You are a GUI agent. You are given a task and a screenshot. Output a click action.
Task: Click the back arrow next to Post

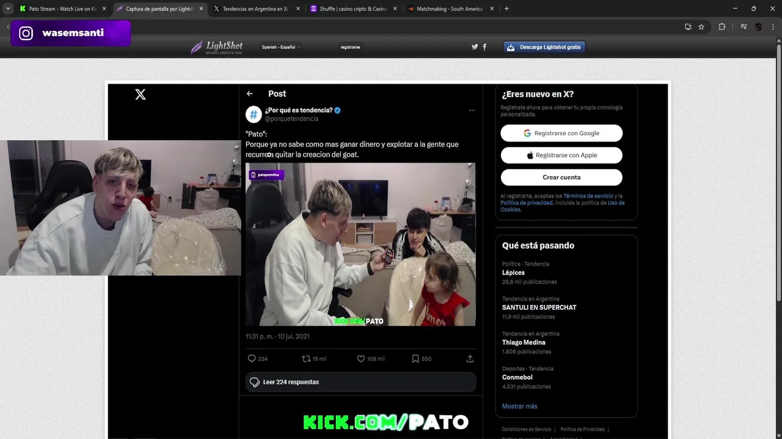(249, 94)
